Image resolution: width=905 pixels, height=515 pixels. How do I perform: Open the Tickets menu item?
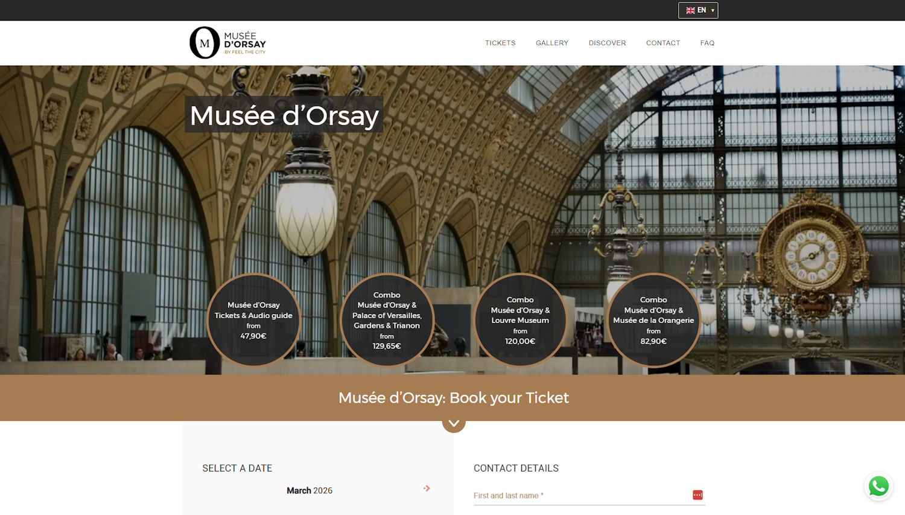[x=500, y=43]
